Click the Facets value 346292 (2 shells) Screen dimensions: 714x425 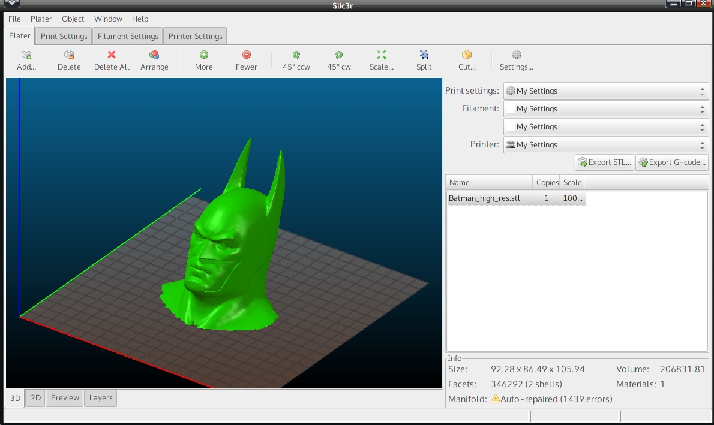(x=526, y=384)
